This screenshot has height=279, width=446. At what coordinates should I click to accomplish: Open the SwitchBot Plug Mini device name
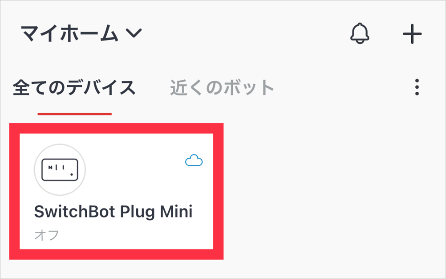pyautogui.click(x=113, y=212)
